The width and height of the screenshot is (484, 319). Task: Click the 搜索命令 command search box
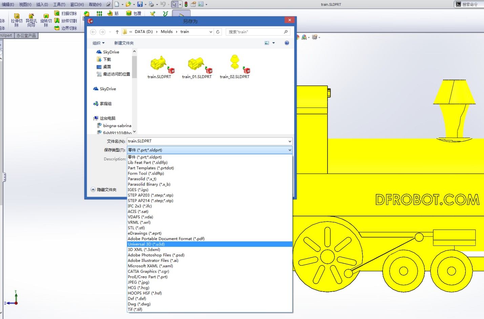[x=469, y=4]
